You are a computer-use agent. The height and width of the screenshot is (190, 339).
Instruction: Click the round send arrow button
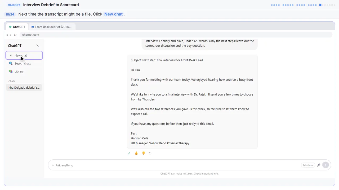(x=325, y=165)
